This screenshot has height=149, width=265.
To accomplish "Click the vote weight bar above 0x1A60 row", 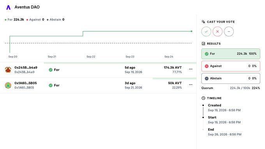I will click(175, 78).
